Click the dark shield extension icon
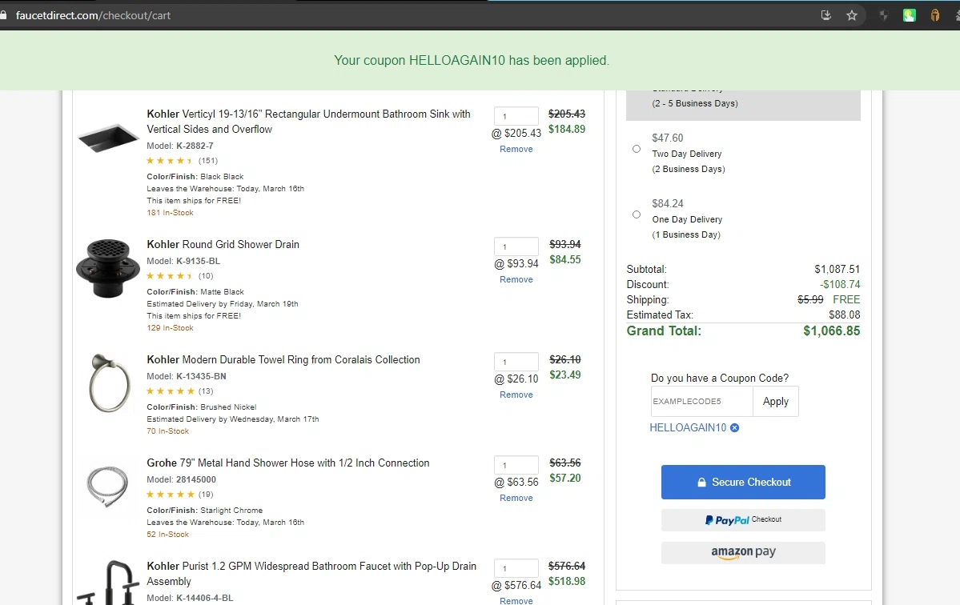The width and height of the screenshot is (960, 605). click(x=883, y=15)
